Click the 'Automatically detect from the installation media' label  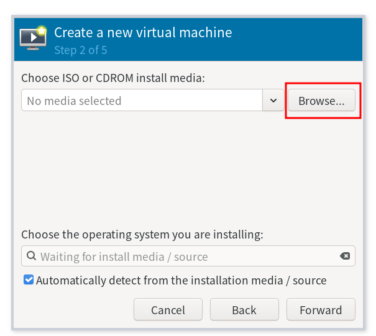tap(181, 280)
